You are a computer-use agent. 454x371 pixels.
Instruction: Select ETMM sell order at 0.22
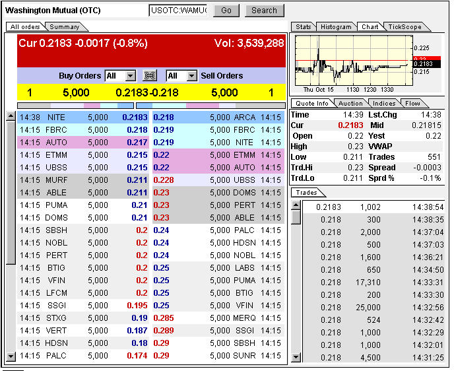click(x=218, y=155)
